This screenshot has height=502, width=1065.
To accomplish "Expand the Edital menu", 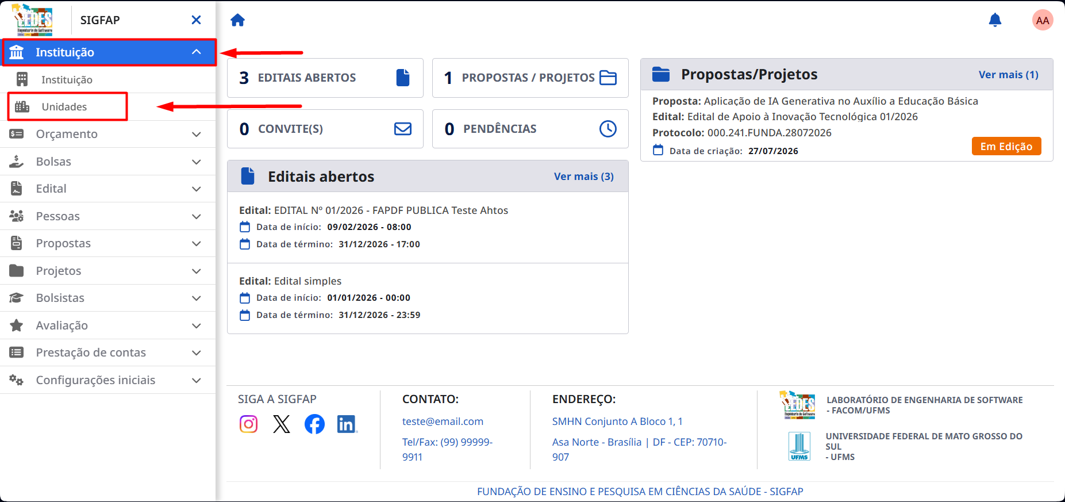I will pos(108,189).
